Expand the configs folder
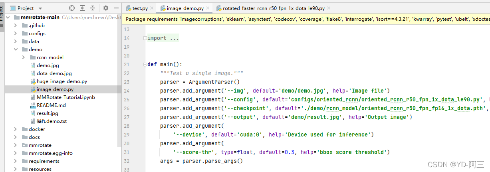The image size is (490, 172). tap(16, 34)
